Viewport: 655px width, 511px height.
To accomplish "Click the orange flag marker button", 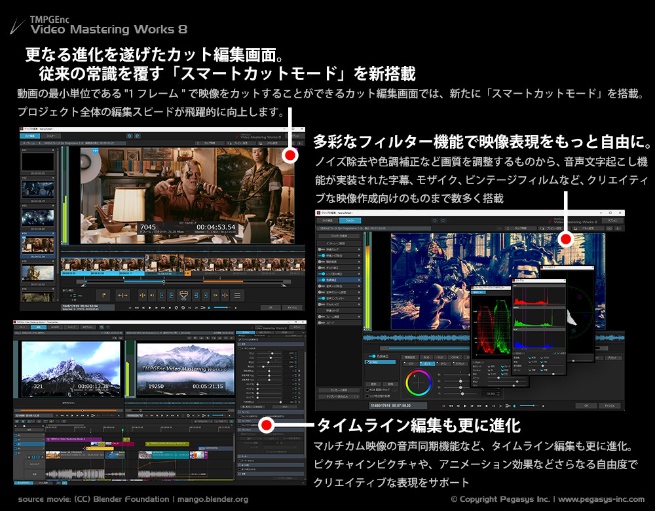I will [104, 295].
